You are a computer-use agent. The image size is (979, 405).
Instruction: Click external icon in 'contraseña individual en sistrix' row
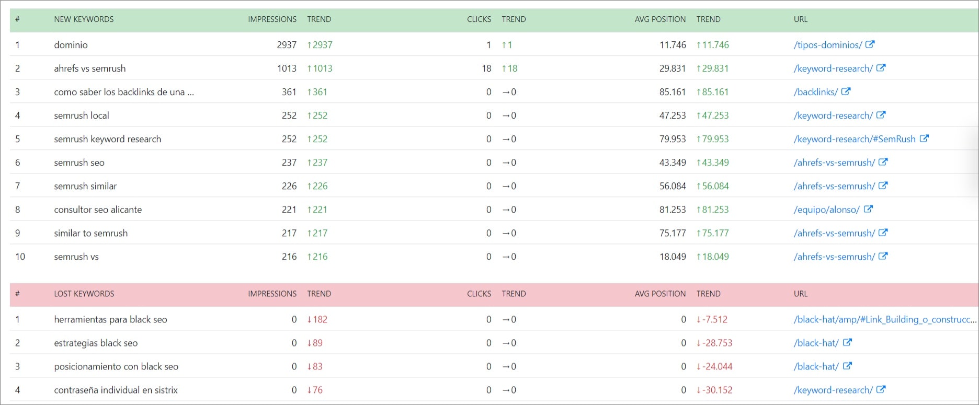tap(881, 389)
